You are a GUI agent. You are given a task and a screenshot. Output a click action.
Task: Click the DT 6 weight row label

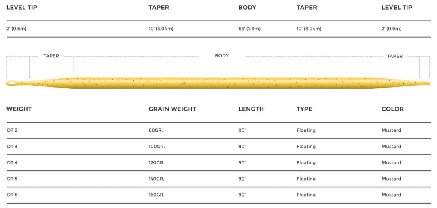(12, 195)
